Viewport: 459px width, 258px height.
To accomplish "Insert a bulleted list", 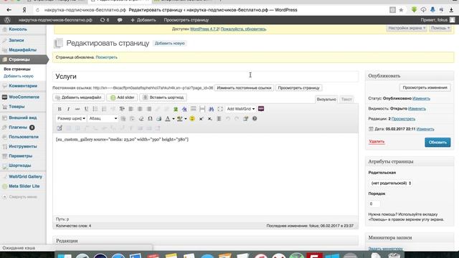I will (95, 109).
